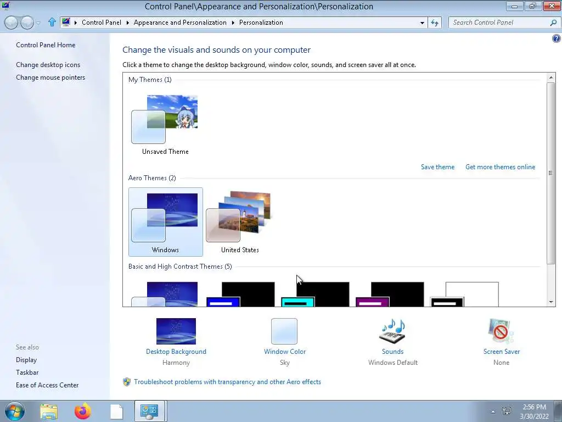
Task: Click the network tray icon
Action: (507, 411)
